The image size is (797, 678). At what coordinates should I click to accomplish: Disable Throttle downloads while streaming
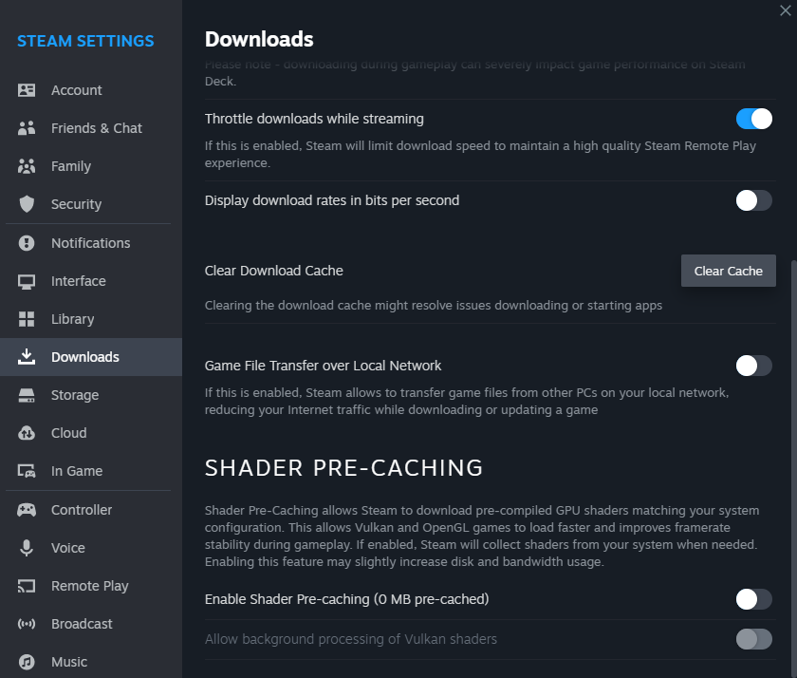754,119
